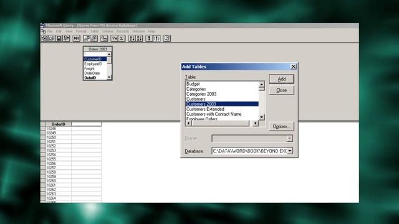
Task: Click the Orders 2003 field list title bar
Action: click(98, 49)
